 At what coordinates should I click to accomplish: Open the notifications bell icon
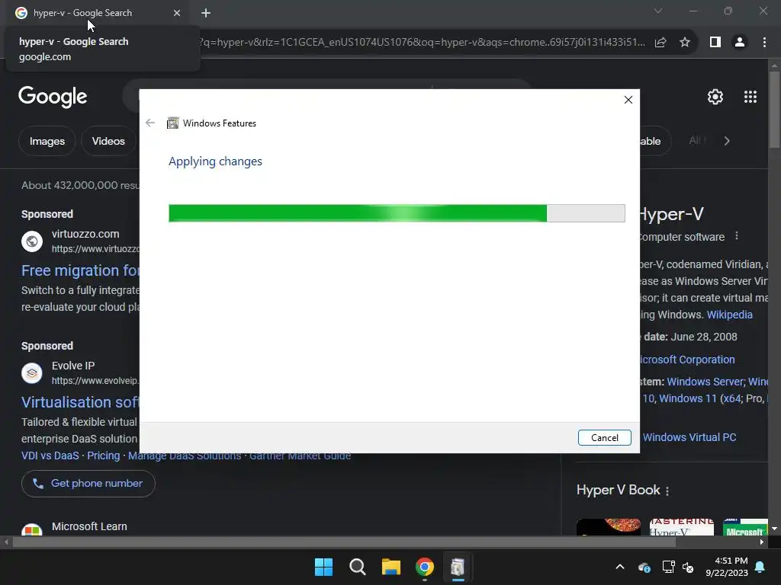tap(760, 567)
